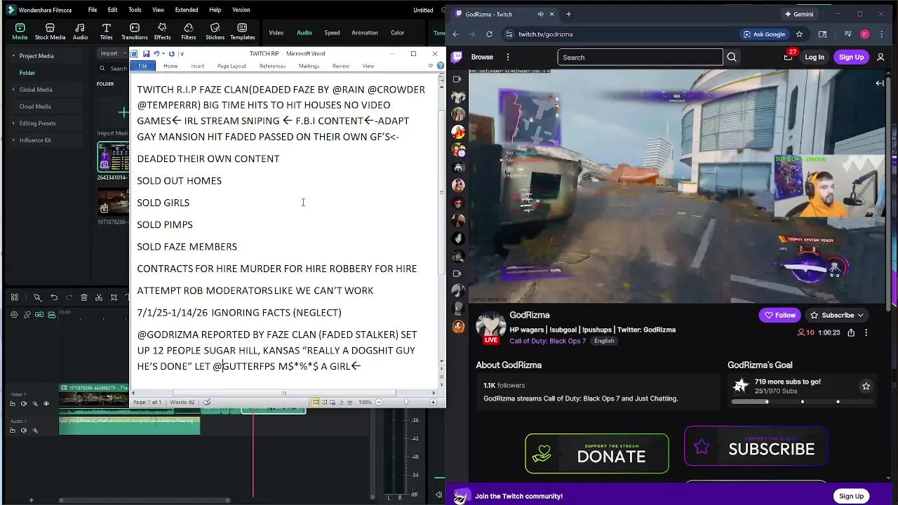This screenshot has width=898, height=505.
Task: Follow the GodRizma channel
Action: (780, 315)
